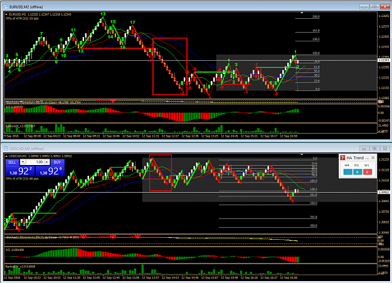Minimize the USDCAD,M2 chart window
Image resolution: width=392 pixels, height=283 pixels.
coord(364,148)
